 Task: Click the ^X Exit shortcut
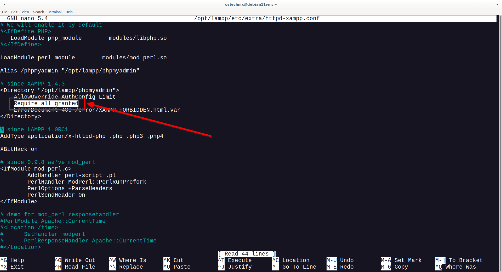(x=12, y=267)
